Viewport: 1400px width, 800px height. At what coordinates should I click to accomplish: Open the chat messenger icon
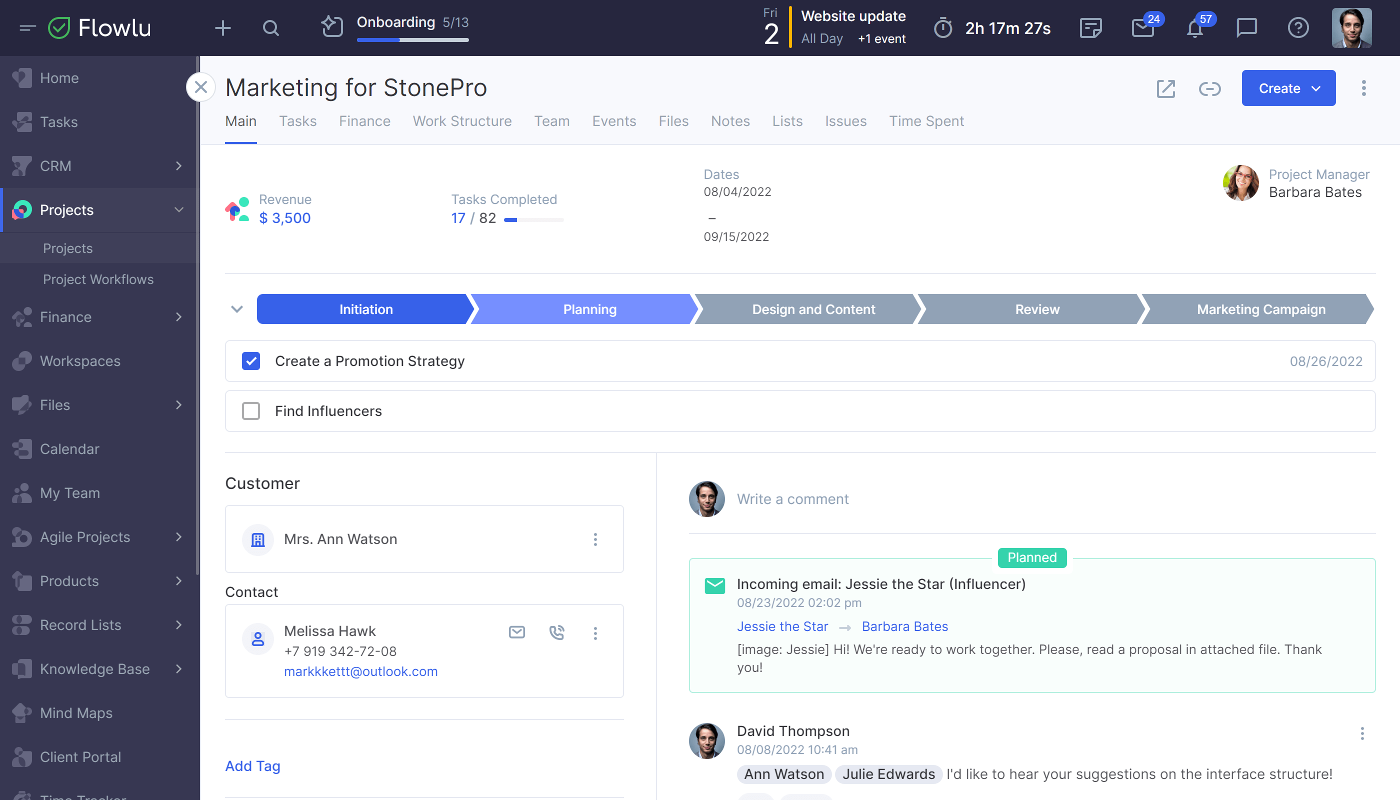coord(1246,27)
